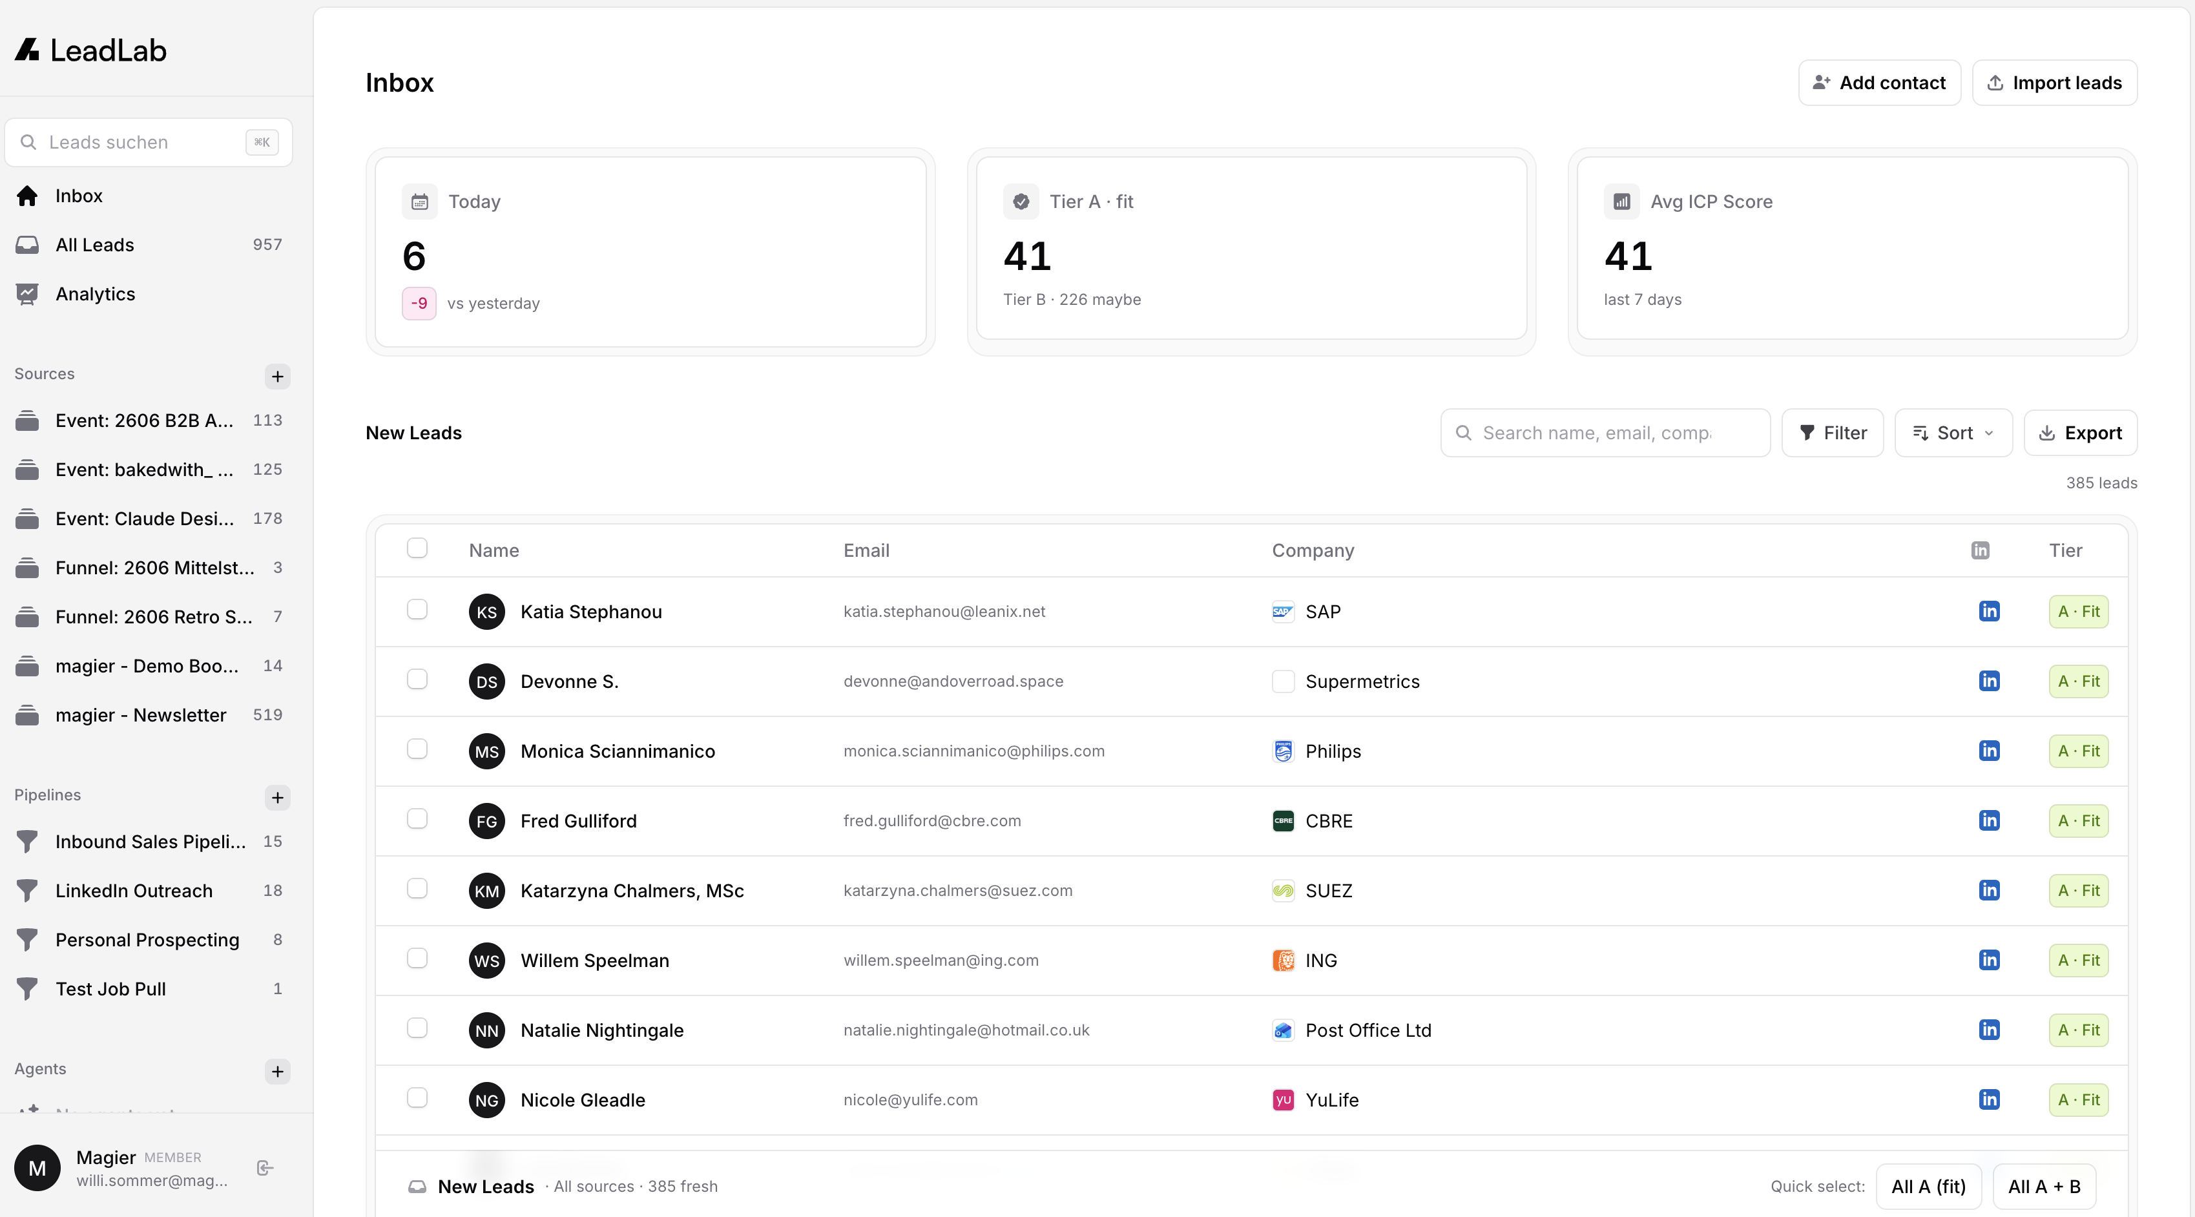Open the Event: Claude Desi... source

149,519
